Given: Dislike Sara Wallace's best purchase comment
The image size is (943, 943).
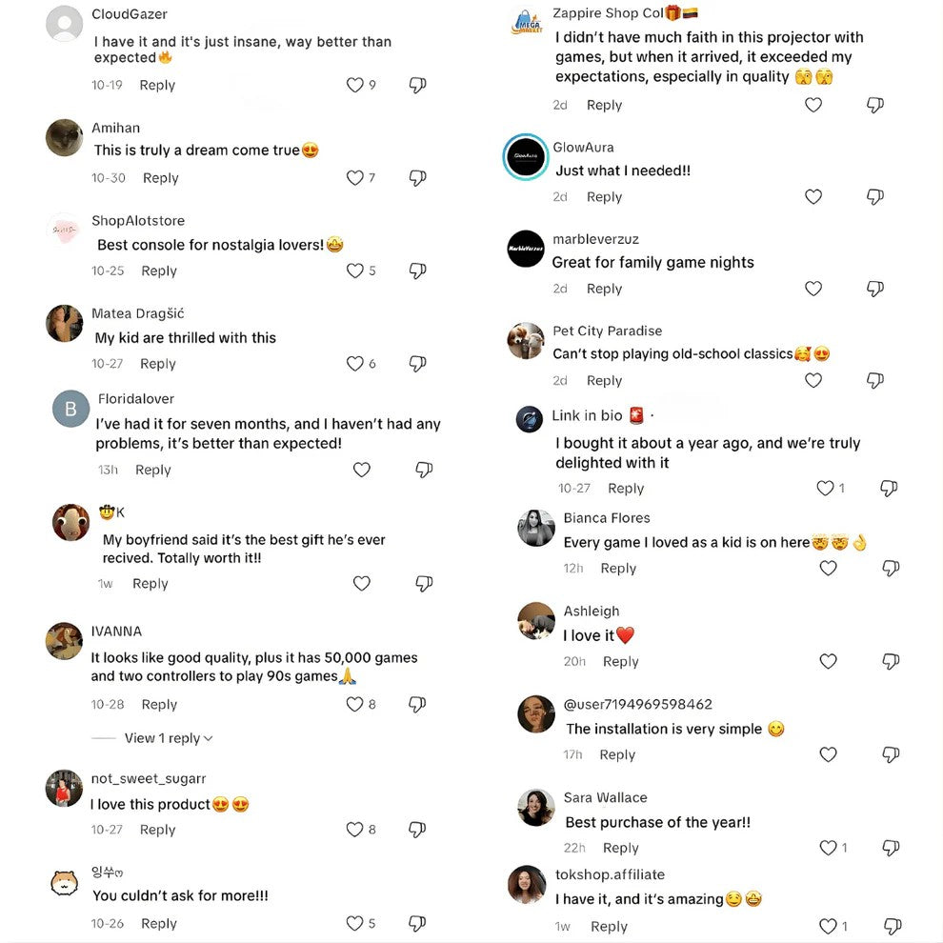Looking at the screenshot, I should [x=891, y=848].
